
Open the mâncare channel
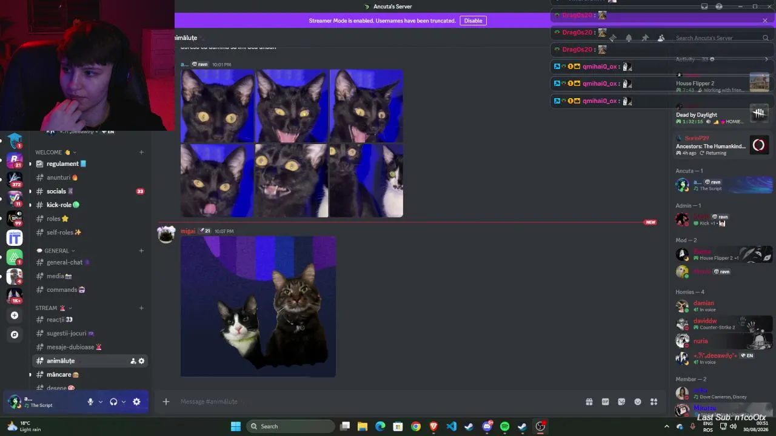[x=90, y=374]
